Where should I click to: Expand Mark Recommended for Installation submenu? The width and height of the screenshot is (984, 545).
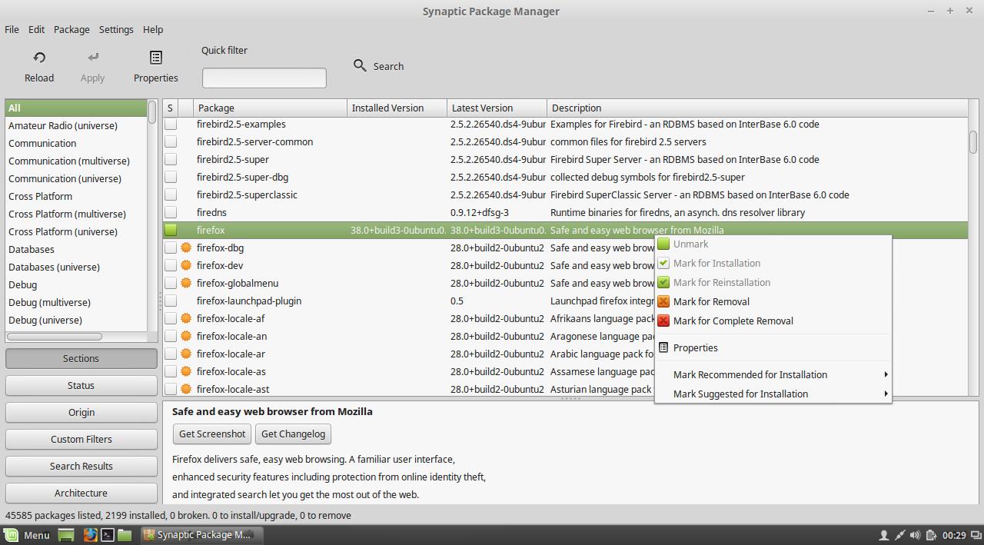pos(773,374)
